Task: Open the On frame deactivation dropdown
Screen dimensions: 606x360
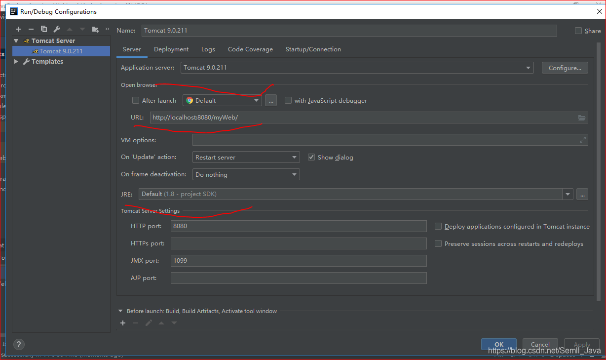Action: (x=246, y=174)
